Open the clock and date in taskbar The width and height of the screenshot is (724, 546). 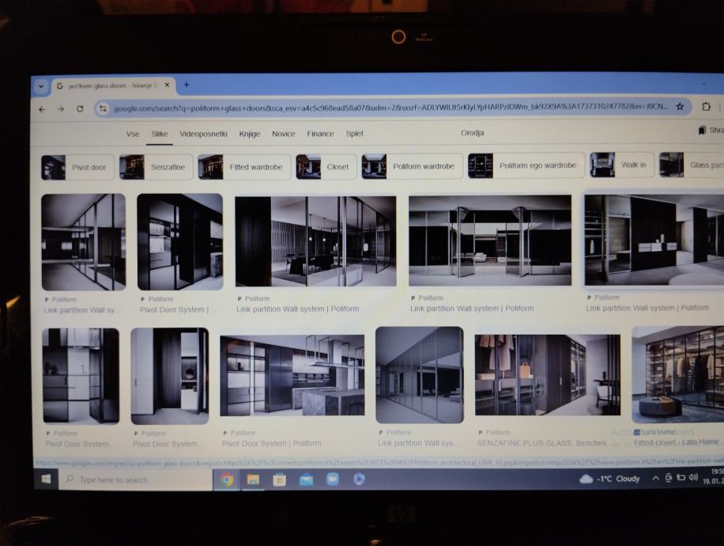713,476
